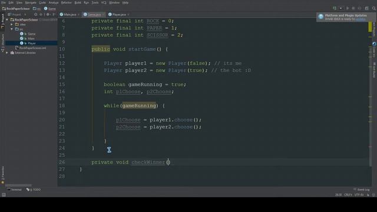
Task: Toggle the Favorites tool window side tab
Action: pyautogui.click(x=2, y=175)
